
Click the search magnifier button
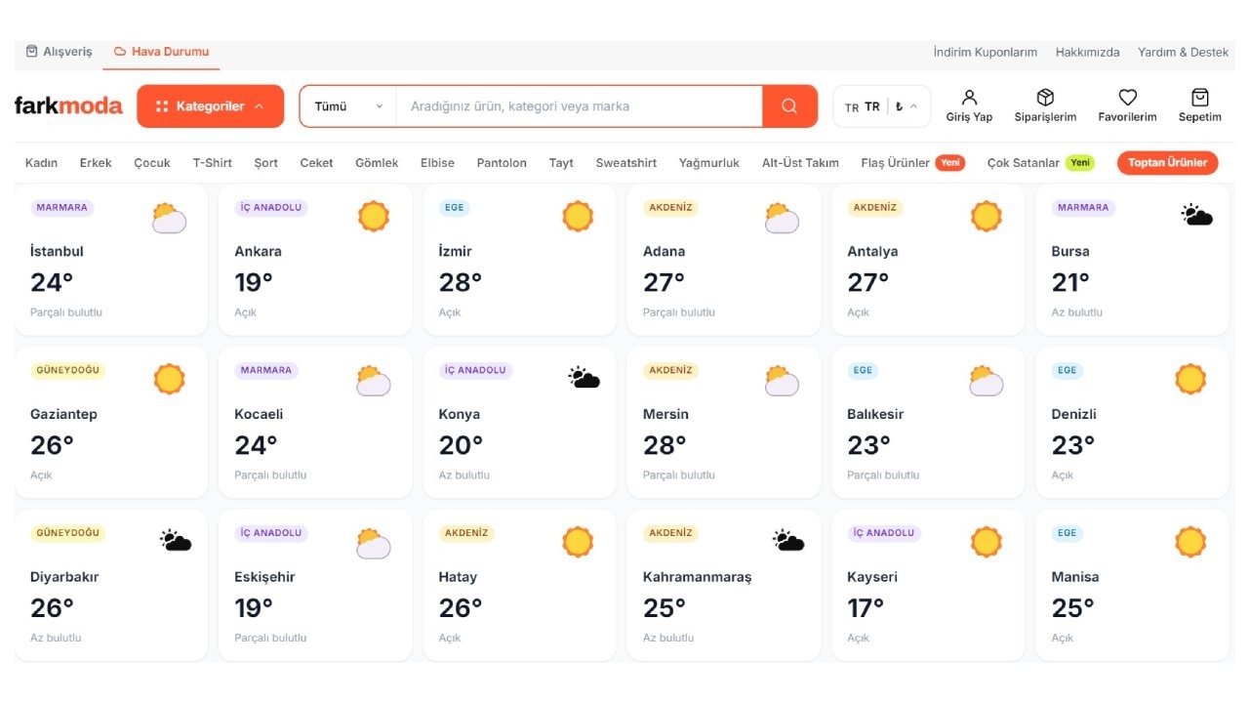789,106
